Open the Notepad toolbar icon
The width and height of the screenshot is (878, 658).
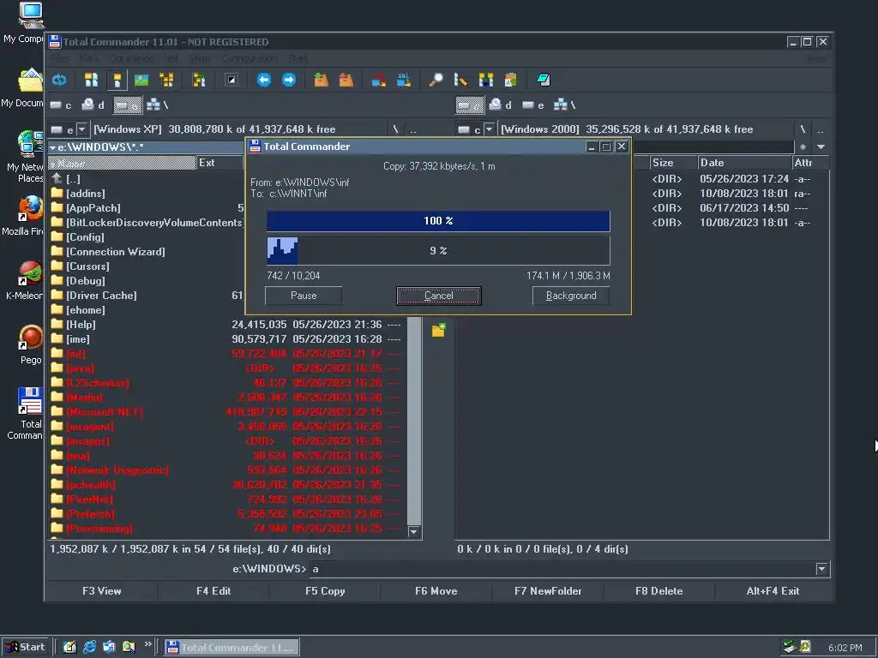click(x=543, y=80)
